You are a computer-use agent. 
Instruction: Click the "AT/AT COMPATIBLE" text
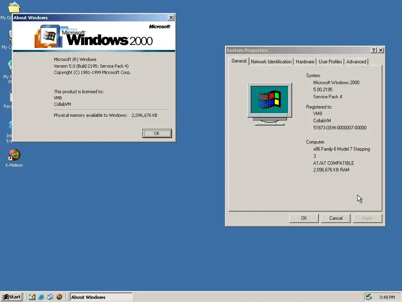tap(333, 163)
